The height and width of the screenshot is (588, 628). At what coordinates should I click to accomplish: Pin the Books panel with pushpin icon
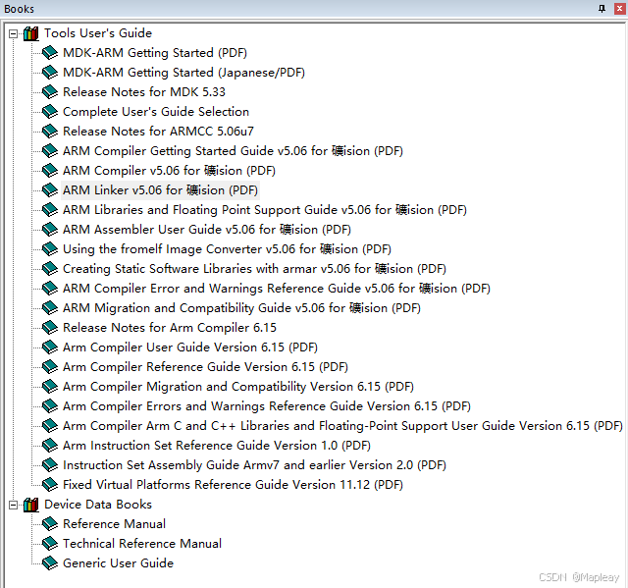602,9
